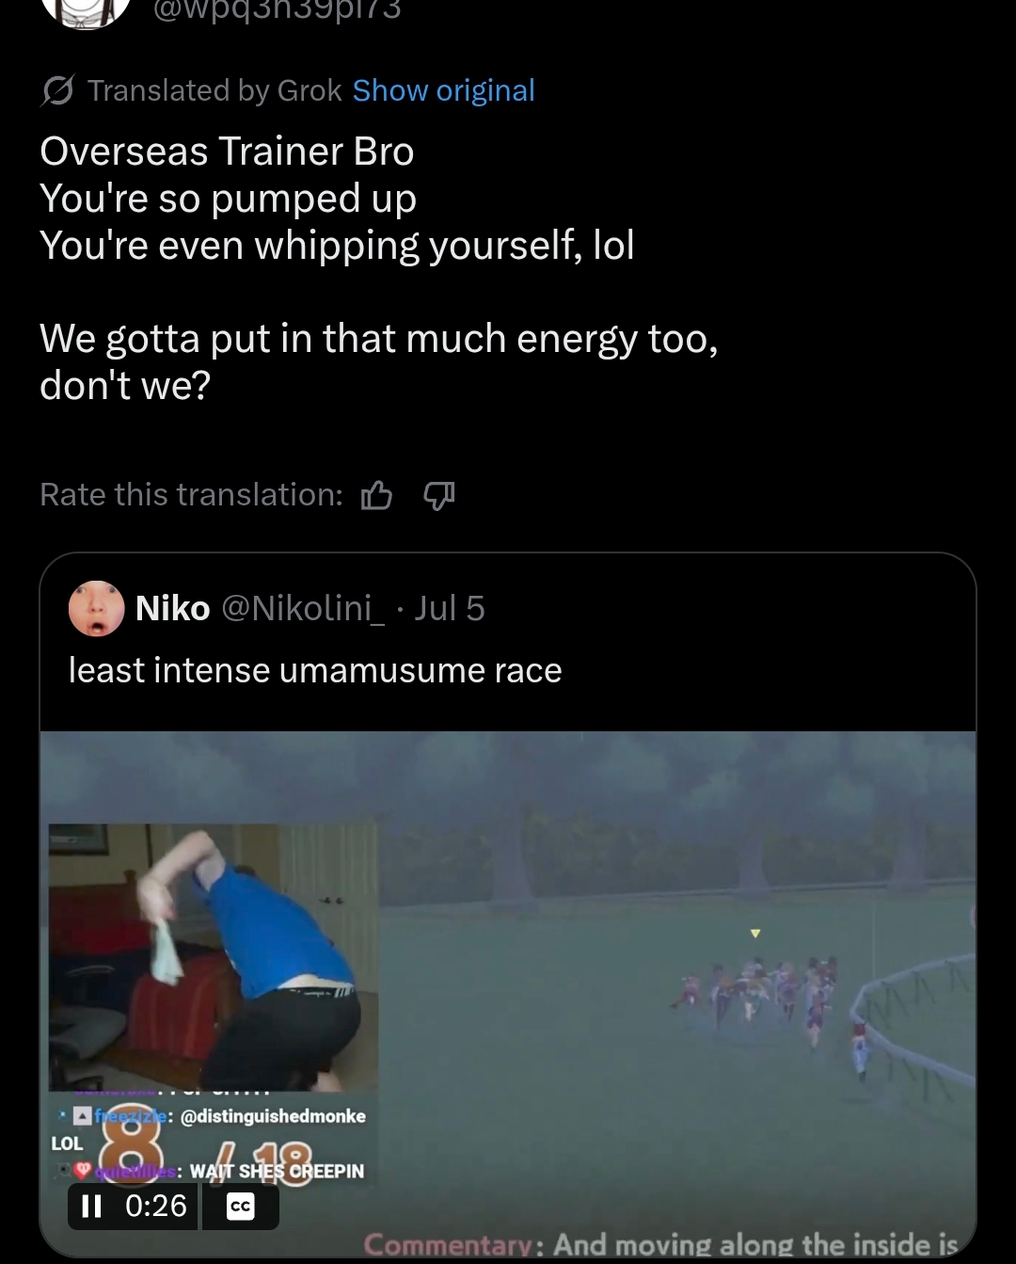1016x1264 pixels.
Task: Click the Jul 5 timestamp
Action: pyautogui.click(x=450, y=608)
